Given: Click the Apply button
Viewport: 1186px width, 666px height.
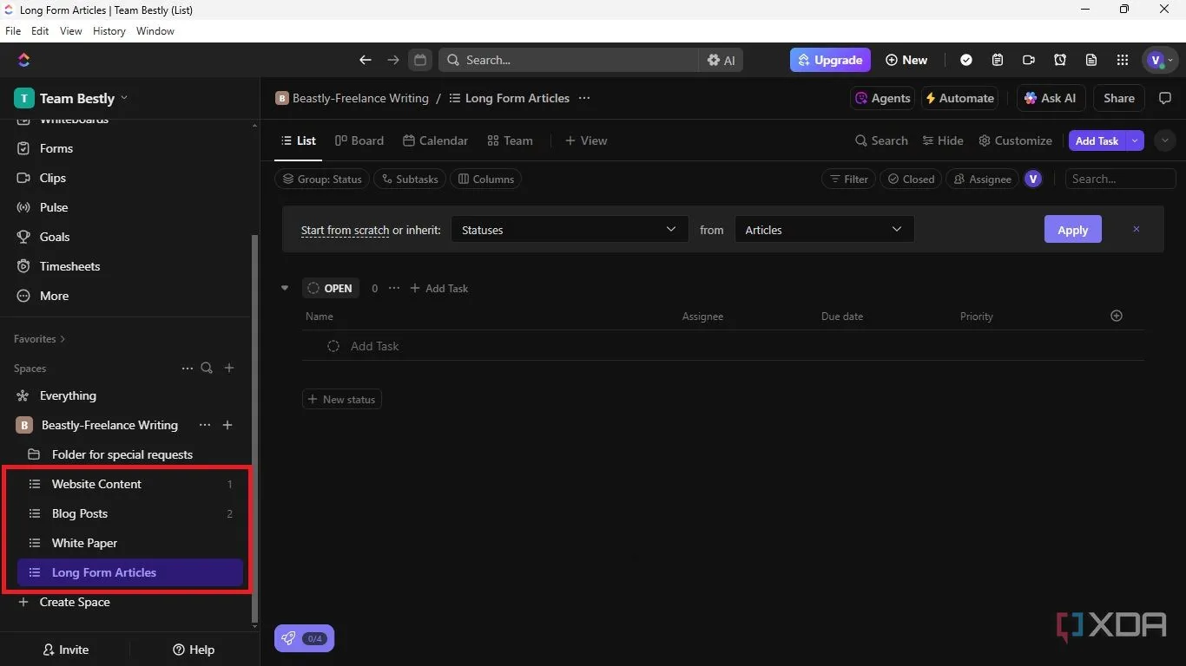Looking at the screenshot, I should pyautogui.click(x=1072, y=230).
